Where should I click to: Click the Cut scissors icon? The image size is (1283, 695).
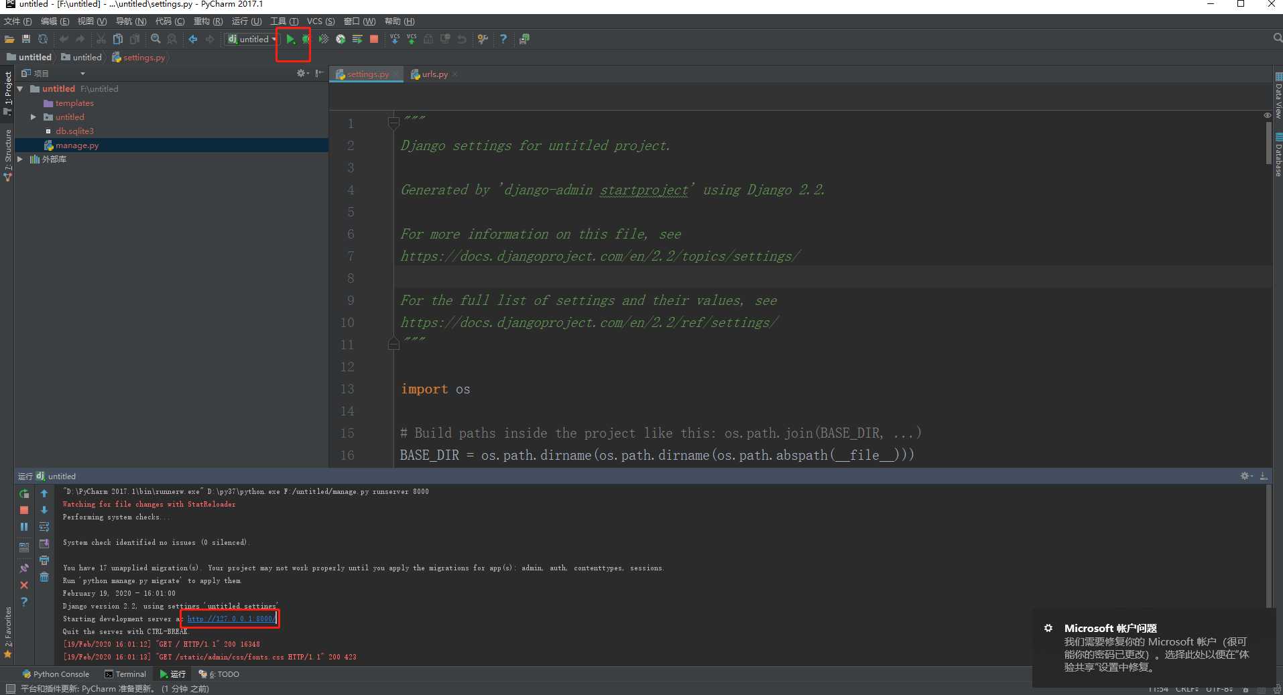coord(101,40)
